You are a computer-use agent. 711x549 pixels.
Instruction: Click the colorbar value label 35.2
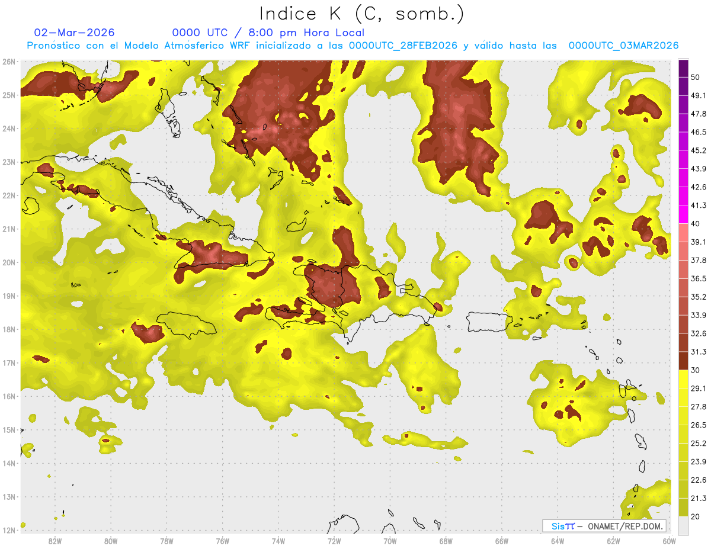[699, 297]
